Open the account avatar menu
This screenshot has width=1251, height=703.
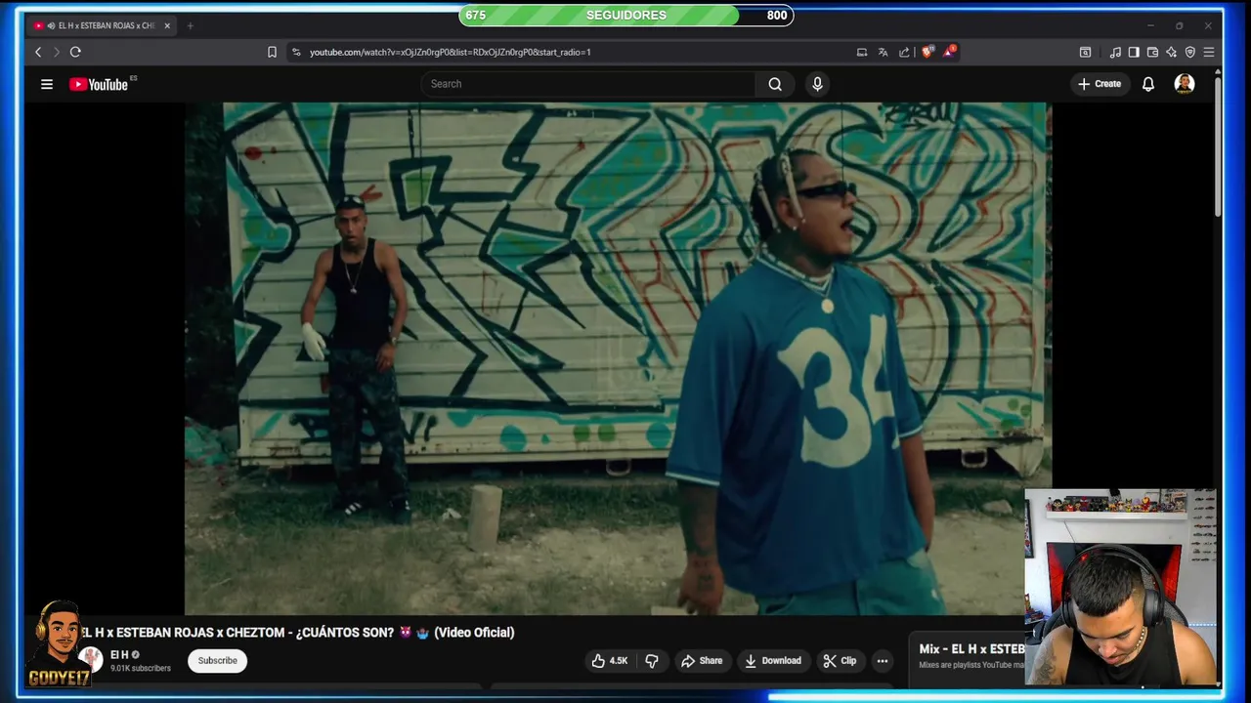click(1185, 84)
